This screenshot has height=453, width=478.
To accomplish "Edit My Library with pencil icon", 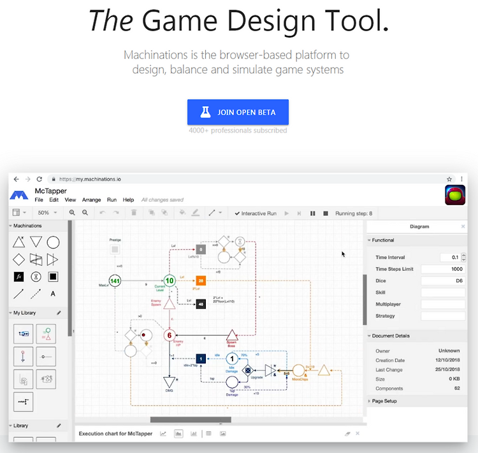I will 59,313.
